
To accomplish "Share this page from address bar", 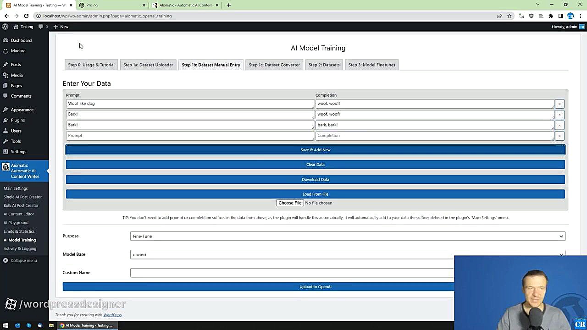I will (499, 16).
